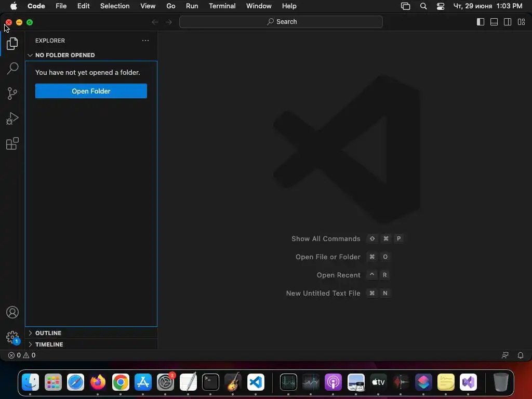Image resolution: width=532 pixels, height=399 pixels.
Task: Open the Selection menu
Action: tap(115, 6)
